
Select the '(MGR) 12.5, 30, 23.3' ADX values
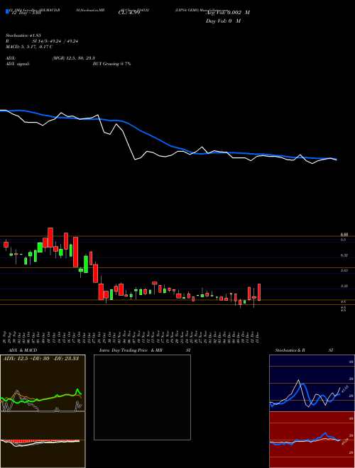pos(73,58)
